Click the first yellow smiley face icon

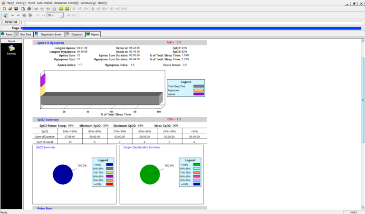(62, 9)
